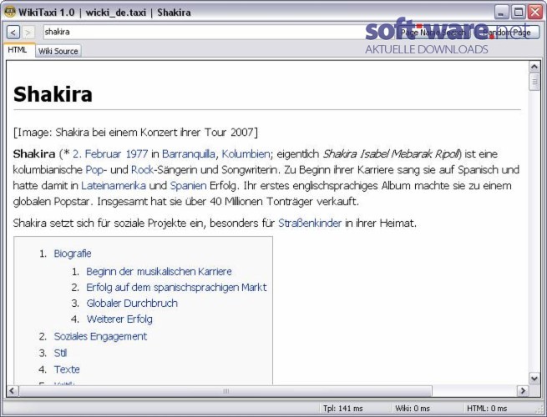Open the Straßenkinder link
The image size is (547, 417).
point(310,223)
